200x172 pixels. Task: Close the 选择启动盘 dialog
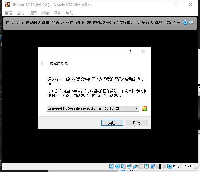pyautogui.click(x=144, y=52)
